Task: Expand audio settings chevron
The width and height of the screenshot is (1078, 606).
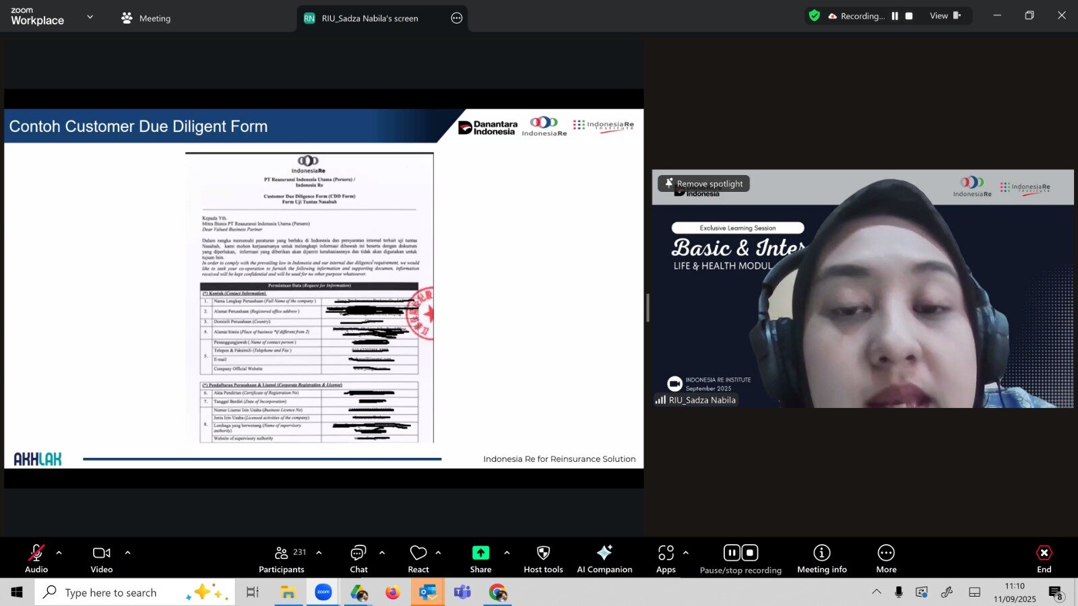Action: (x=59, y=553)
